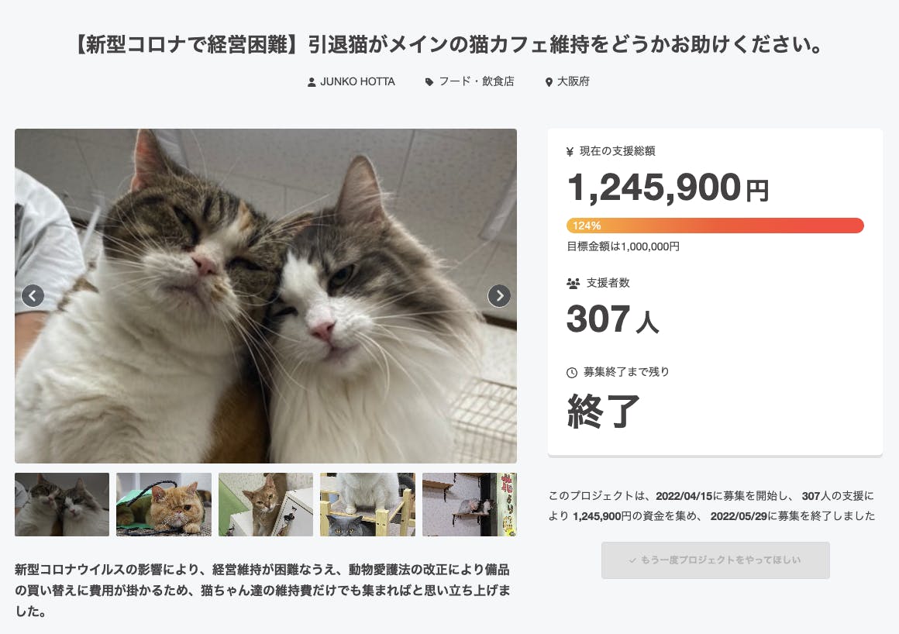Open the 大阪府 location link
Screen dimensions: 899x634
pyautogui.click(x=573, y=81)
